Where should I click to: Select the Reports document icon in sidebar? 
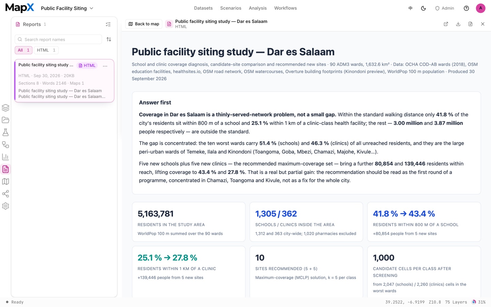point(5,169)
